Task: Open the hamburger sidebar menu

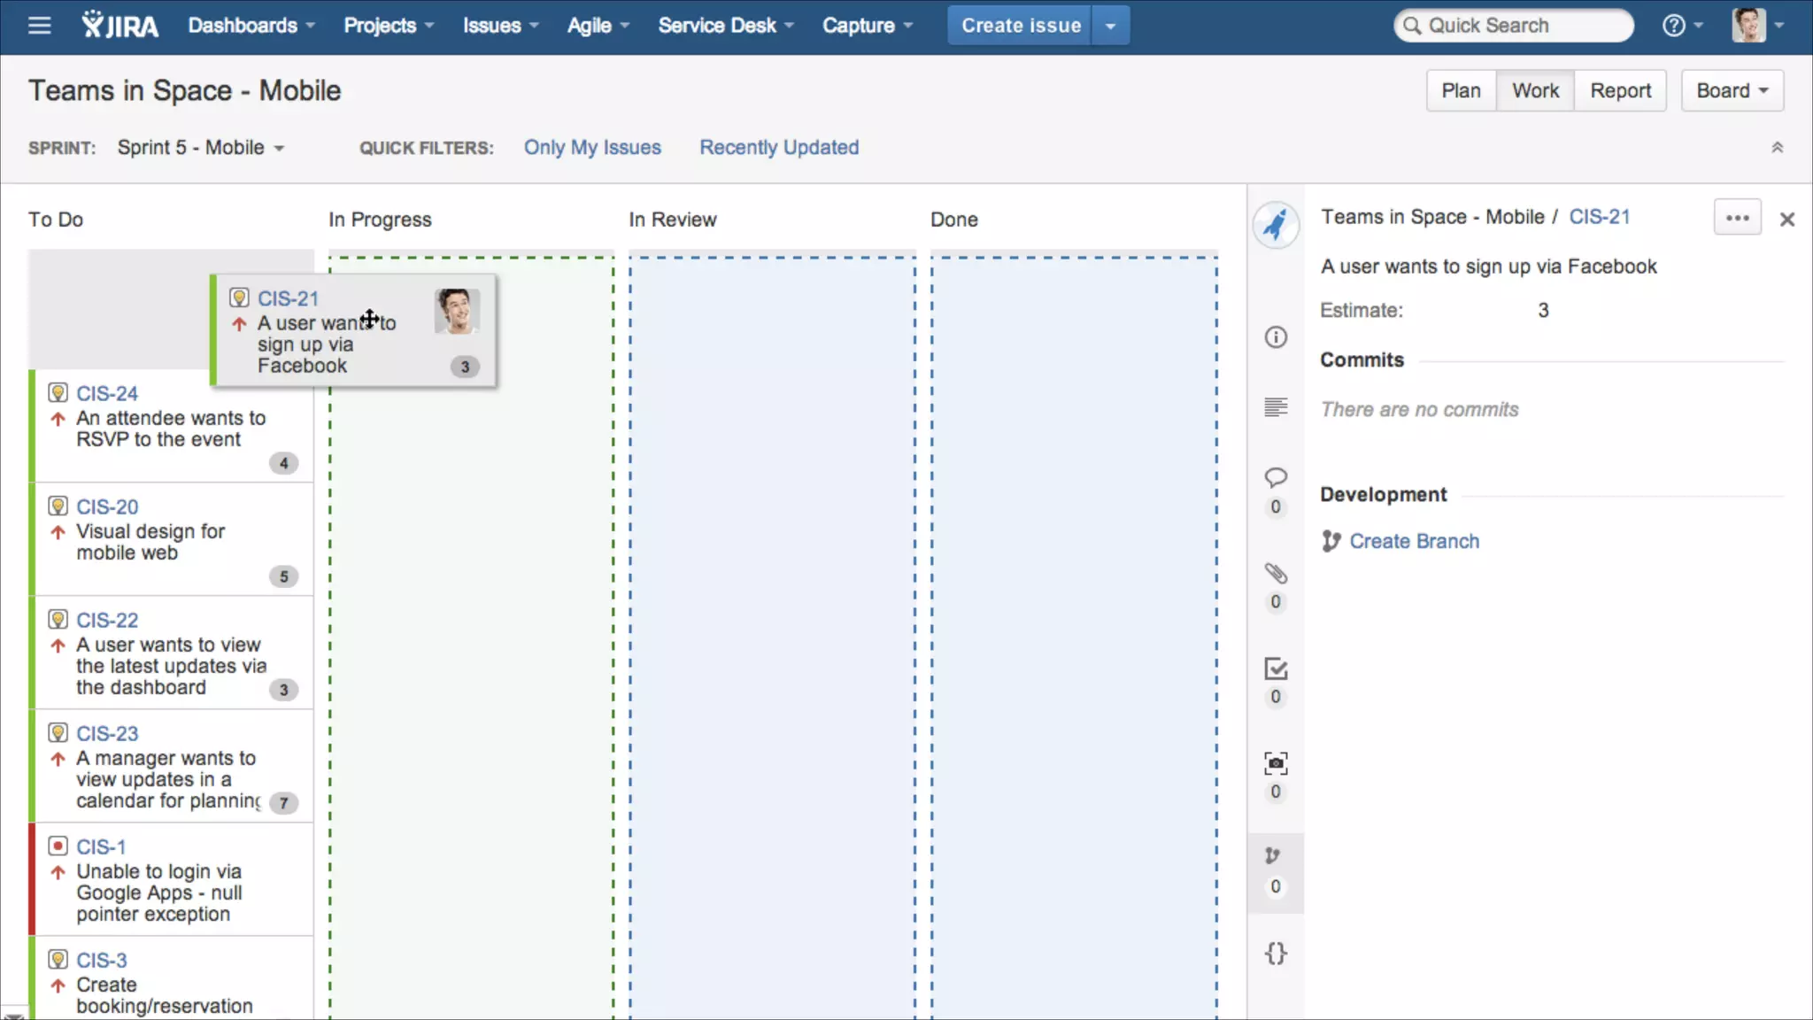Action: click(x=39, y=26)
